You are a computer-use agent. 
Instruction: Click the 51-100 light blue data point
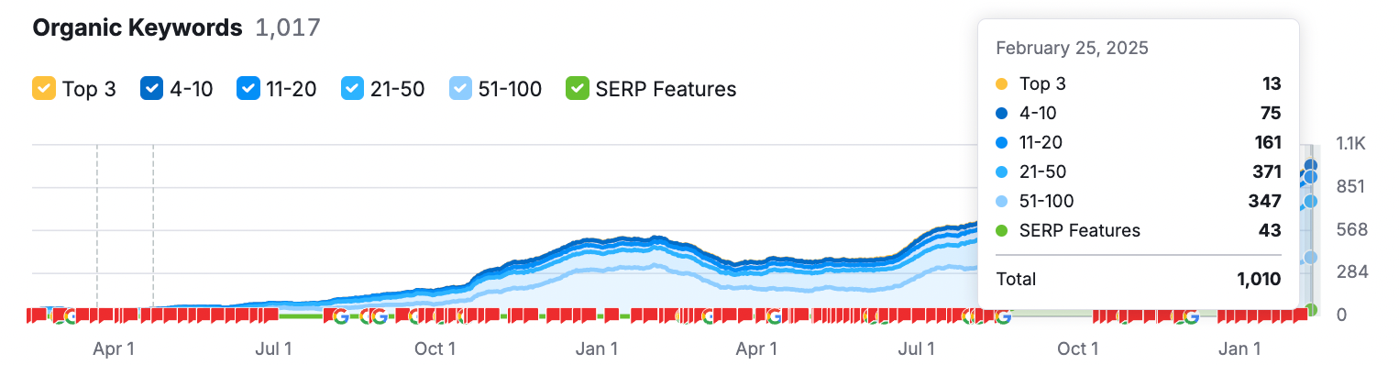[x=1311, y=258]
